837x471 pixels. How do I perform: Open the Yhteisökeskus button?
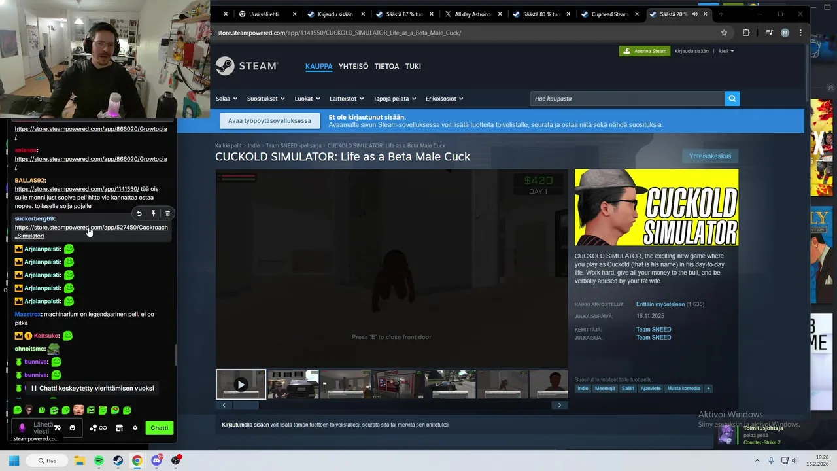[710, 156]
